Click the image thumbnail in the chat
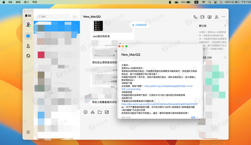Viewport: 251px width, 145px height. (x=98, y=26)
